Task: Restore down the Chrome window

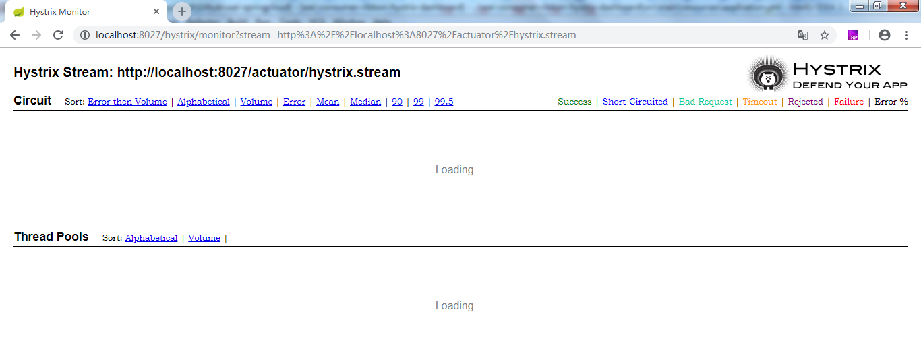Action: (877, 6)
